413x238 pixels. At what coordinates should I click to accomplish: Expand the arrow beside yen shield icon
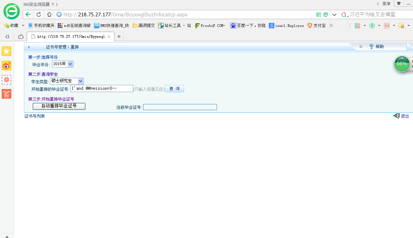pos(379,26)
